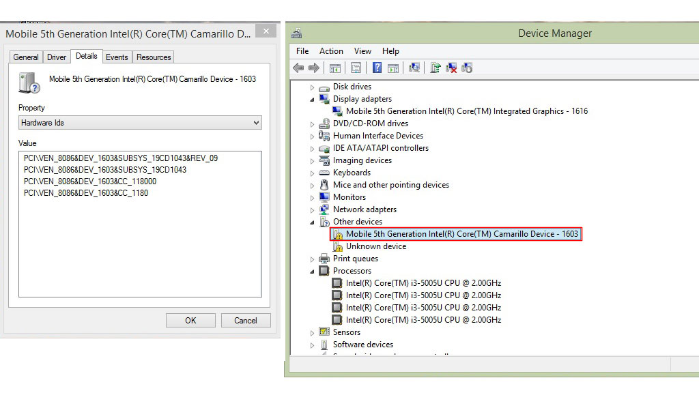Click the blue Help question-mark toolbar icon
The width and height of the screenshot is (699, 393).
click(x=377, y=68)
